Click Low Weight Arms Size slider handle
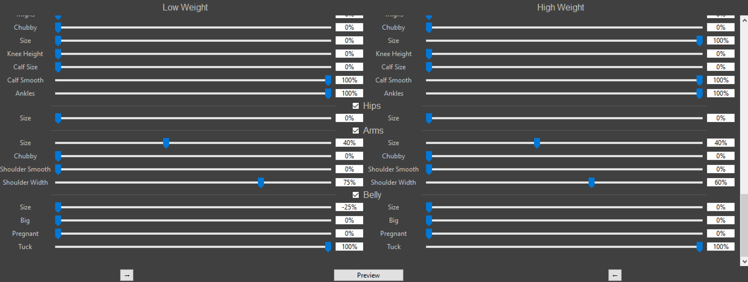This screenshot has width=748, height=282. click(166, 143)
